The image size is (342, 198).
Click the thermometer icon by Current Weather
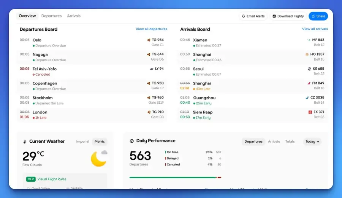tap(25, 142)
